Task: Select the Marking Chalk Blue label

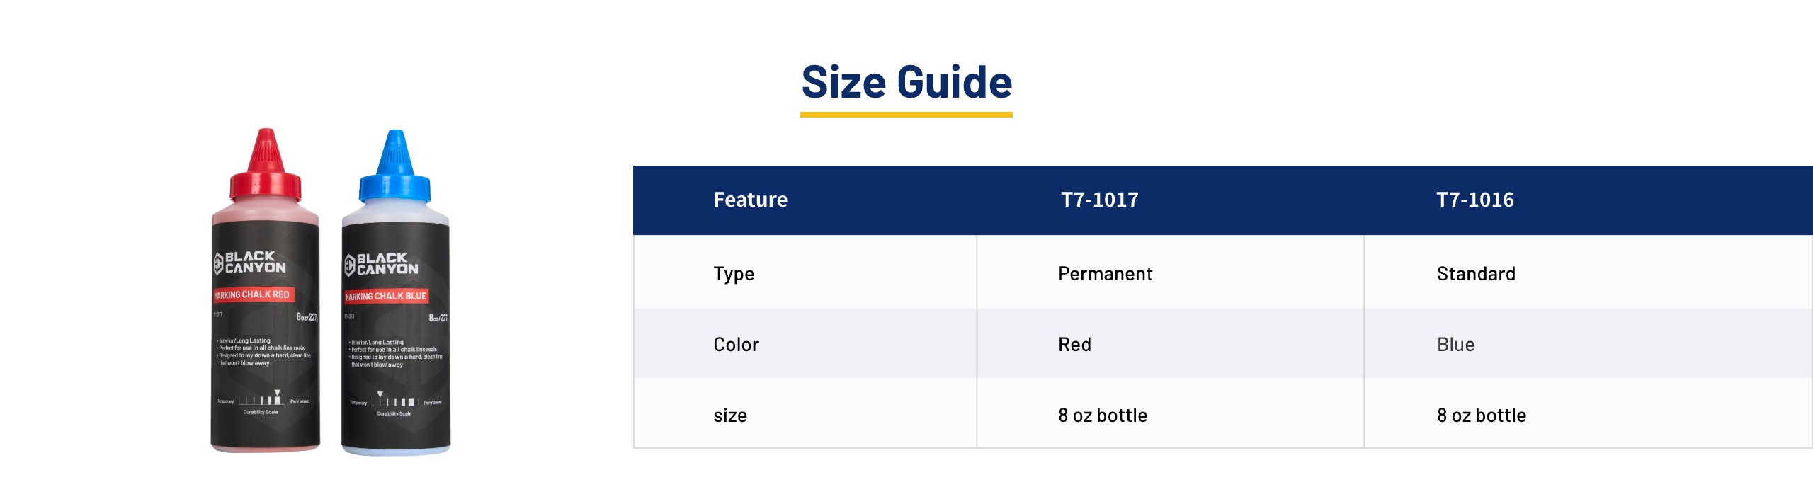Action: [x=386, y=296]
